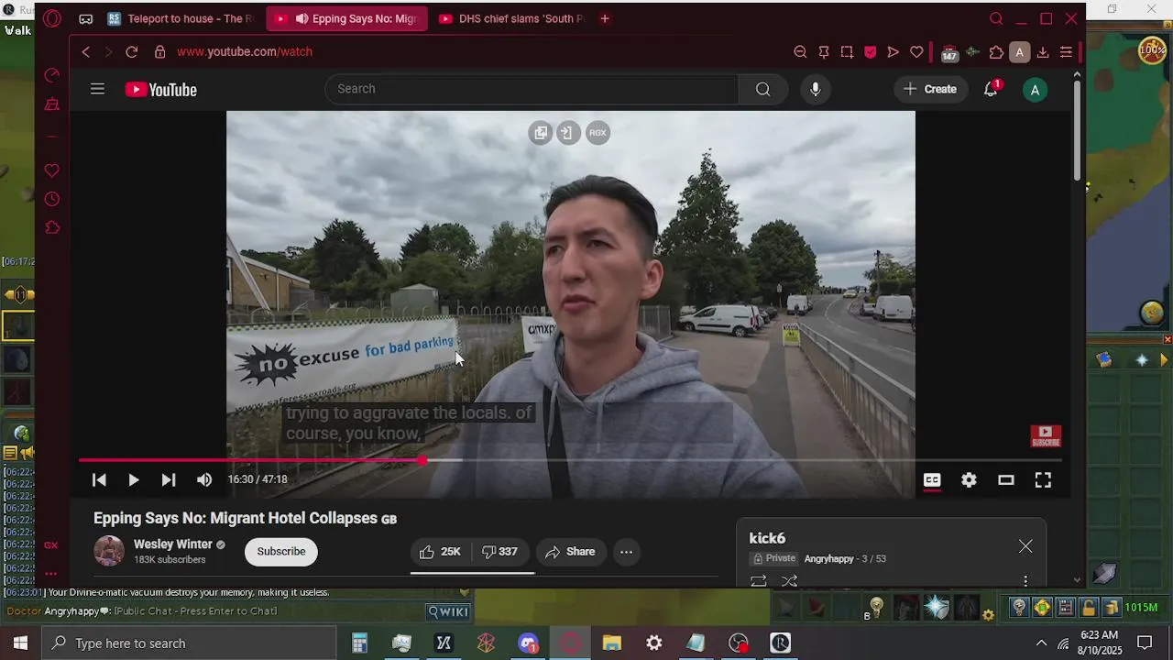The height and width of the screenshot is (660, 1173).
Task: Open sidebar three-dots more menu
Action: click(x=51, y=574)
